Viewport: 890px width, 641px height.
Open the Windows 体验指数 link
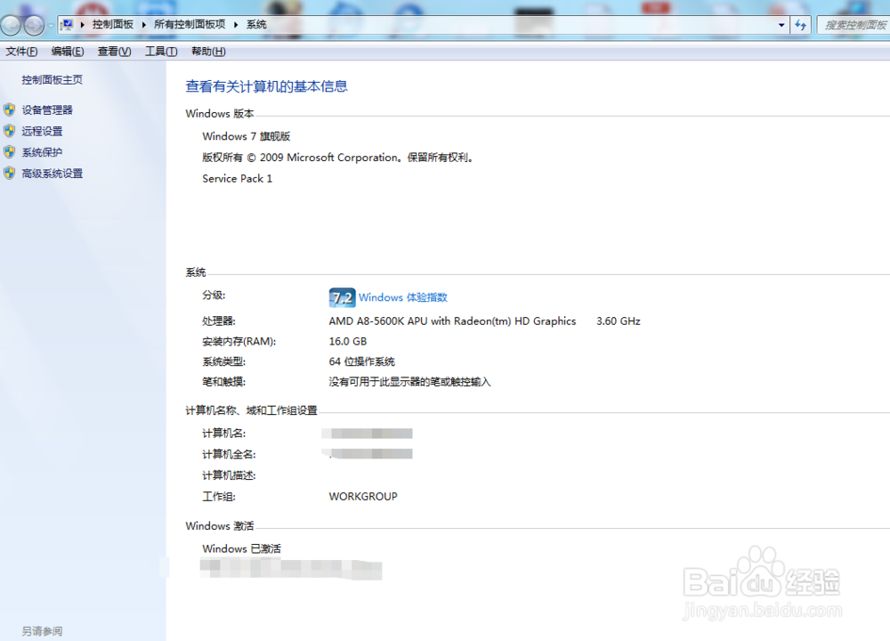tap(403, 297)
